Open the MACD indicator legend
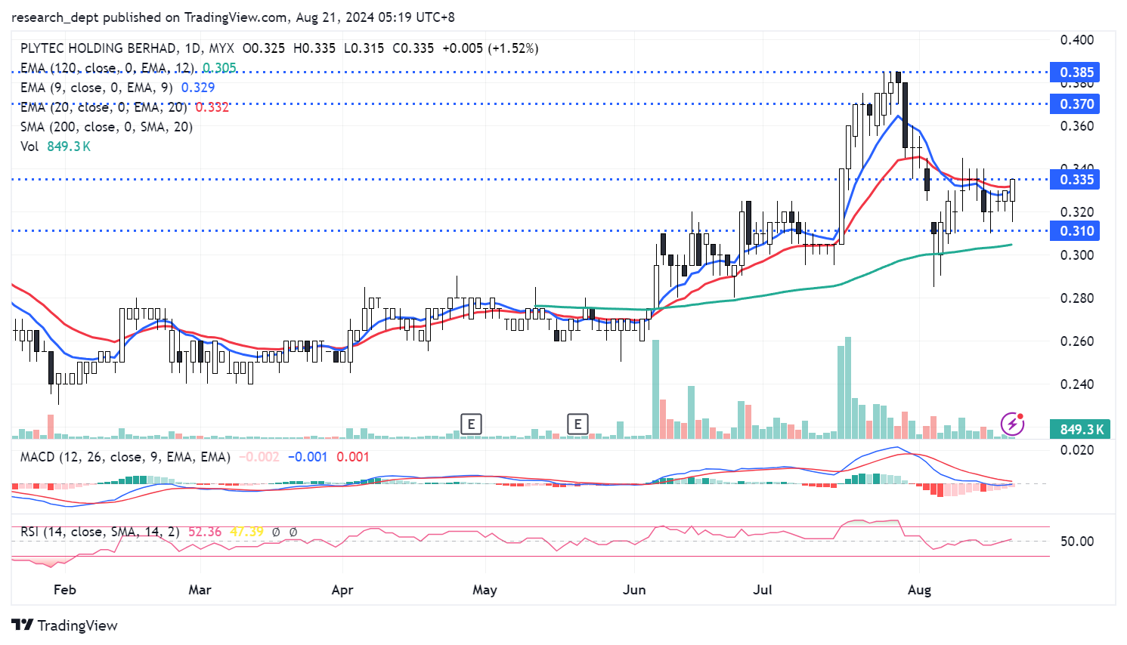This screenshot has width=1127, height=645. (x=125, y=457)
